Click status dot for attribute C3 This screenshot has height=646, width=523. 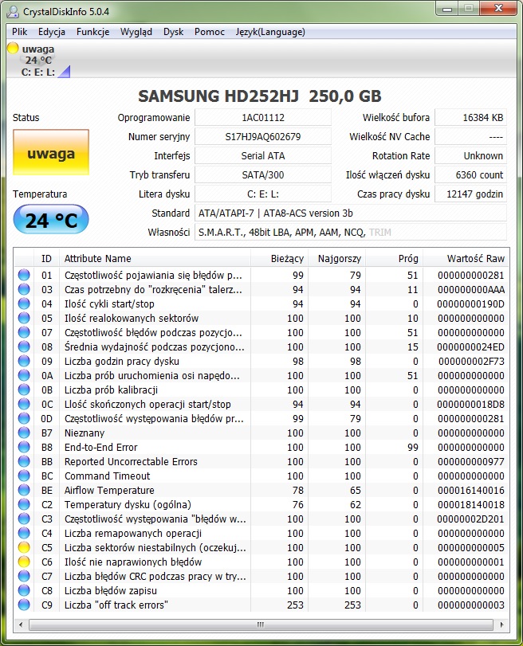pos(24,519)
